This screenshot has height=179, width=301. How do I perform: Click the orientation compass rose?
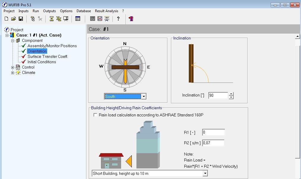pos(125,67)
